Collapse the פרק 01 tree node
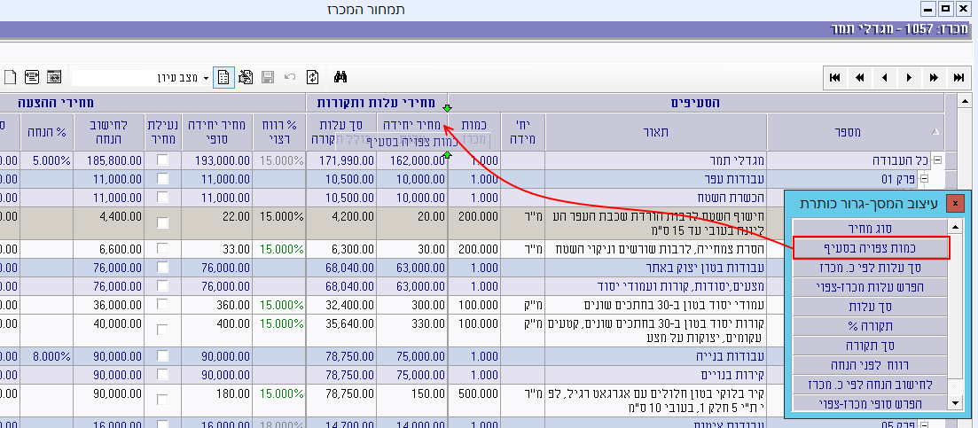Screen dimensions: 978x428 [925, 179]
